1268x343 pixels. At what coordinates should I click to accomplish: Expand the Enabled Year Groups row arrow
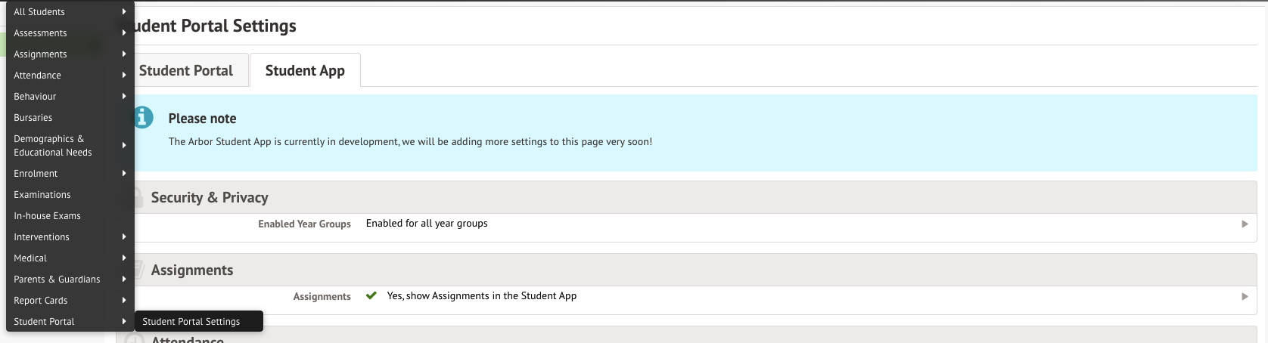[1245, 224]
